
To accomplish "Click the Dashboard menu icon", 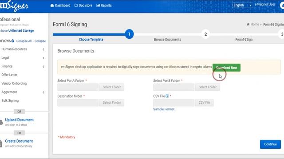I will (52, 5).
